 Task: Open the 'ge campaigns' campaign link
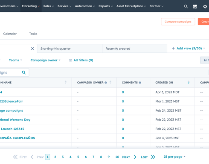click(x=12, y=111)
